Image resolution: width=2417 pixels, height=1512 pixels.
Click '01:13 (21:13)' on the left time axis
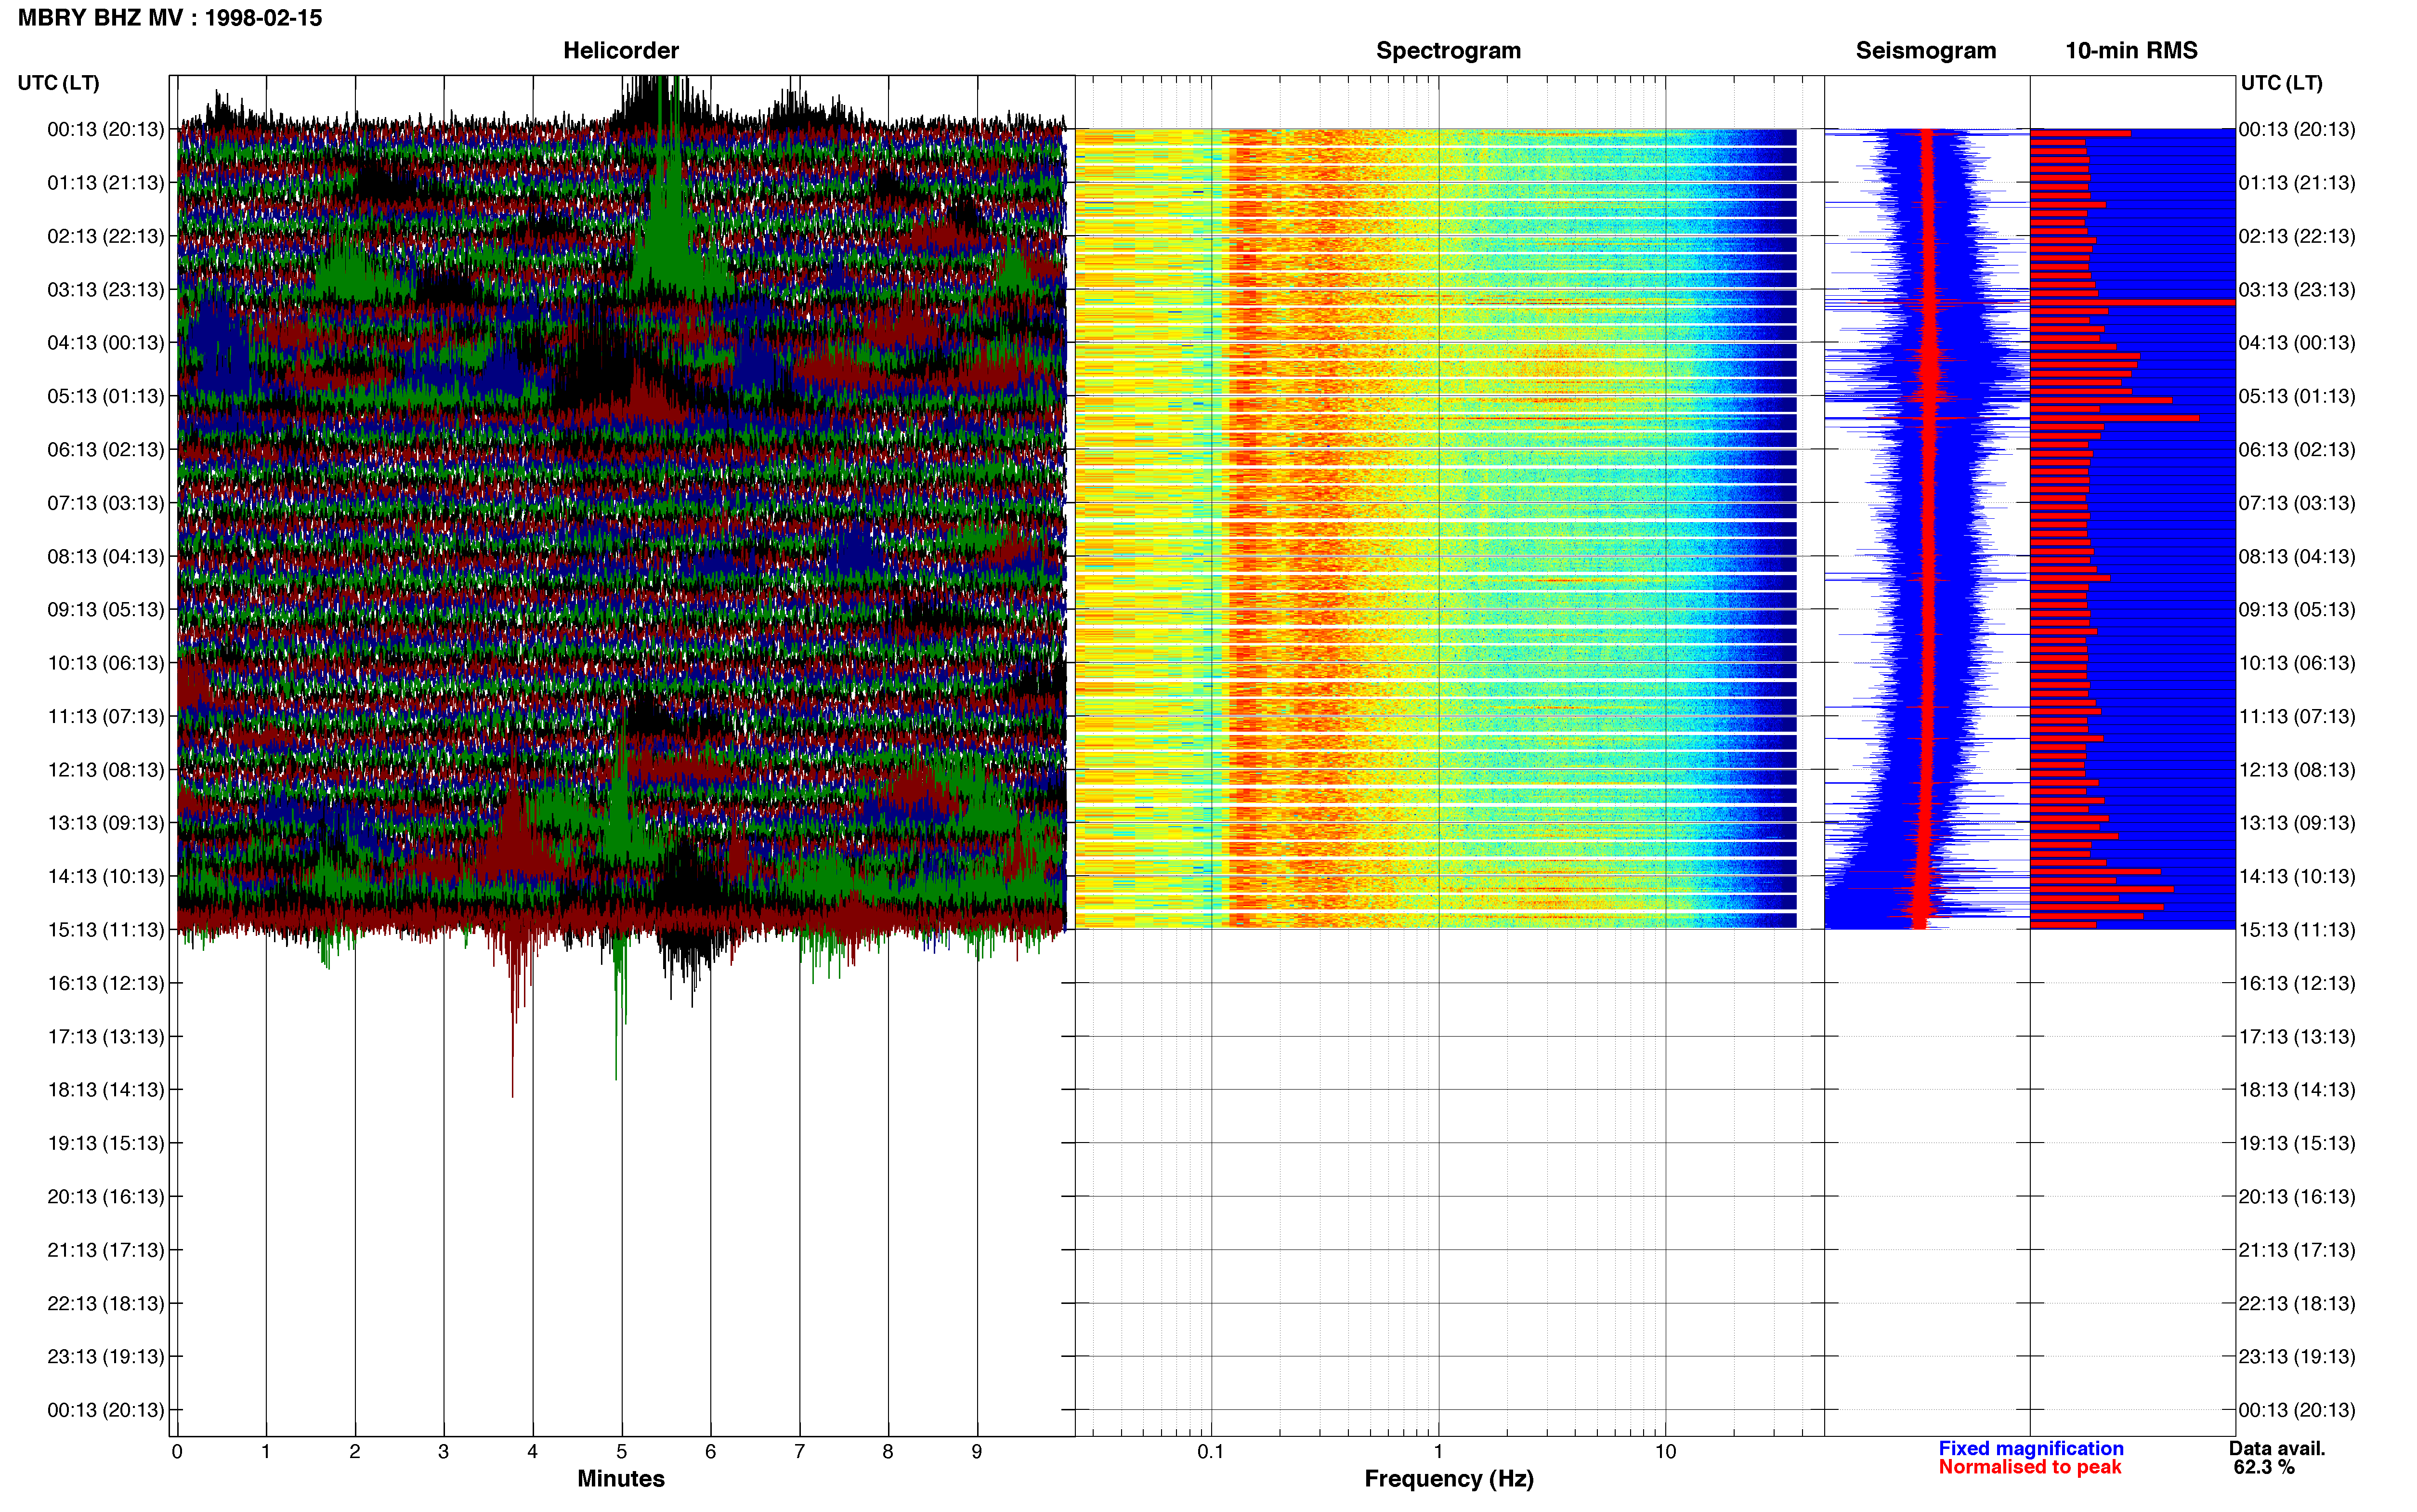click(x=106, y=183)
